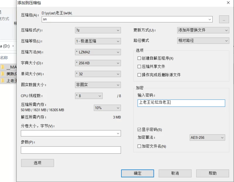This screenshot has height=182, width=234.
Task: Click the 取消 cancel button
Action: [x=175, y=173]
